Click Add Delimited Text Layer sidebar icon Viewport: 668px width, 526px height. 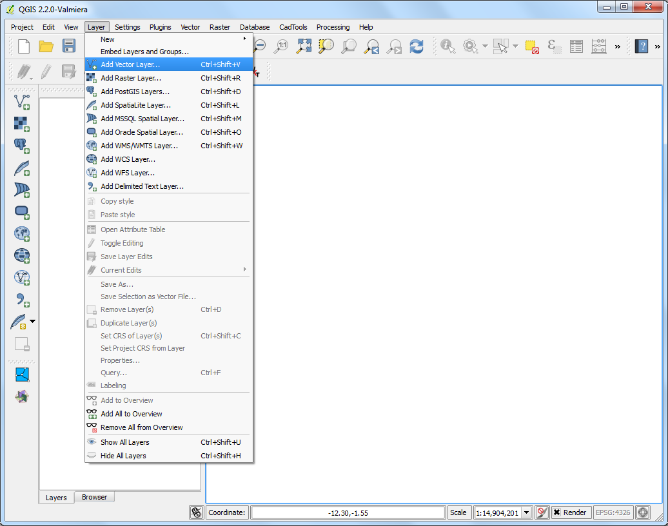point(23,300)
